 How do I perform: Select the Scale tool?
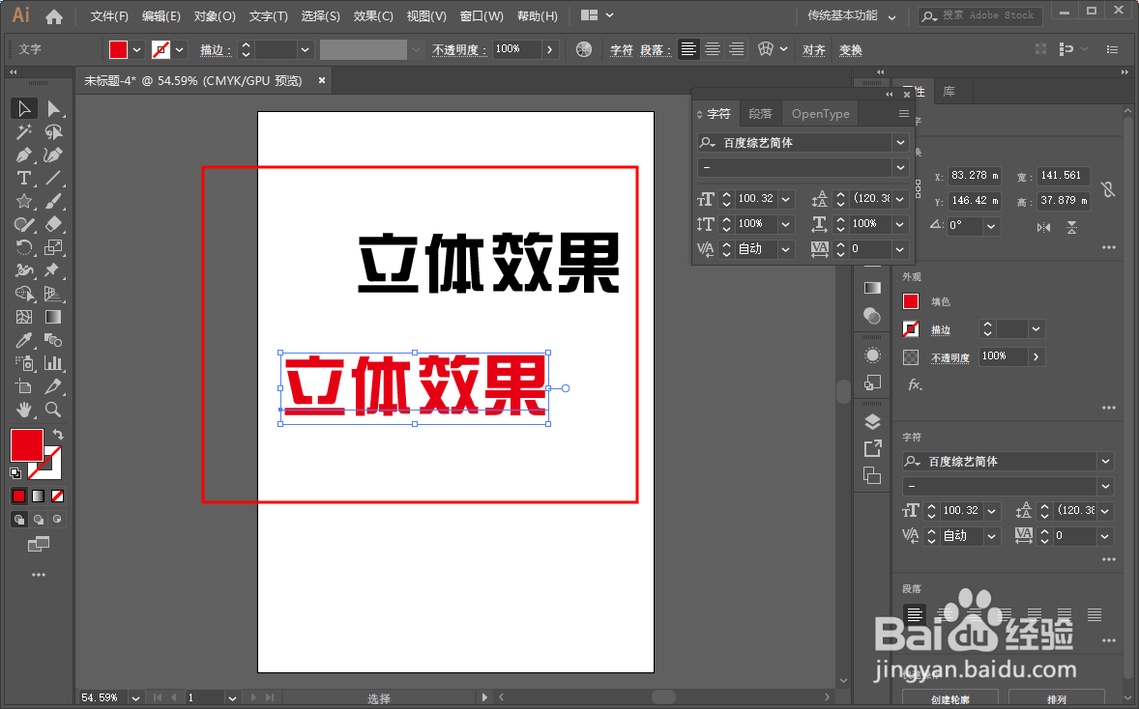pyautogui.click(x=53, y=247)
